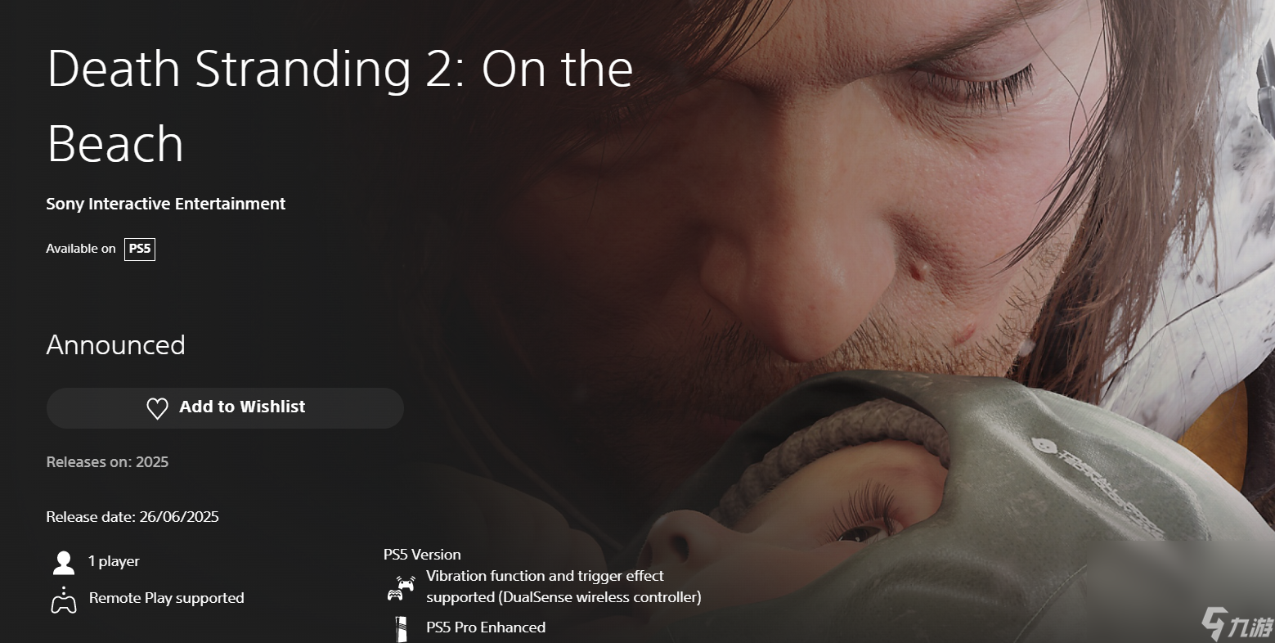Screen dimensions: 1275x643
Task: Add Death Stranding 2 to Wishlist
Action: pyautogui.click(x=225, y=407)
